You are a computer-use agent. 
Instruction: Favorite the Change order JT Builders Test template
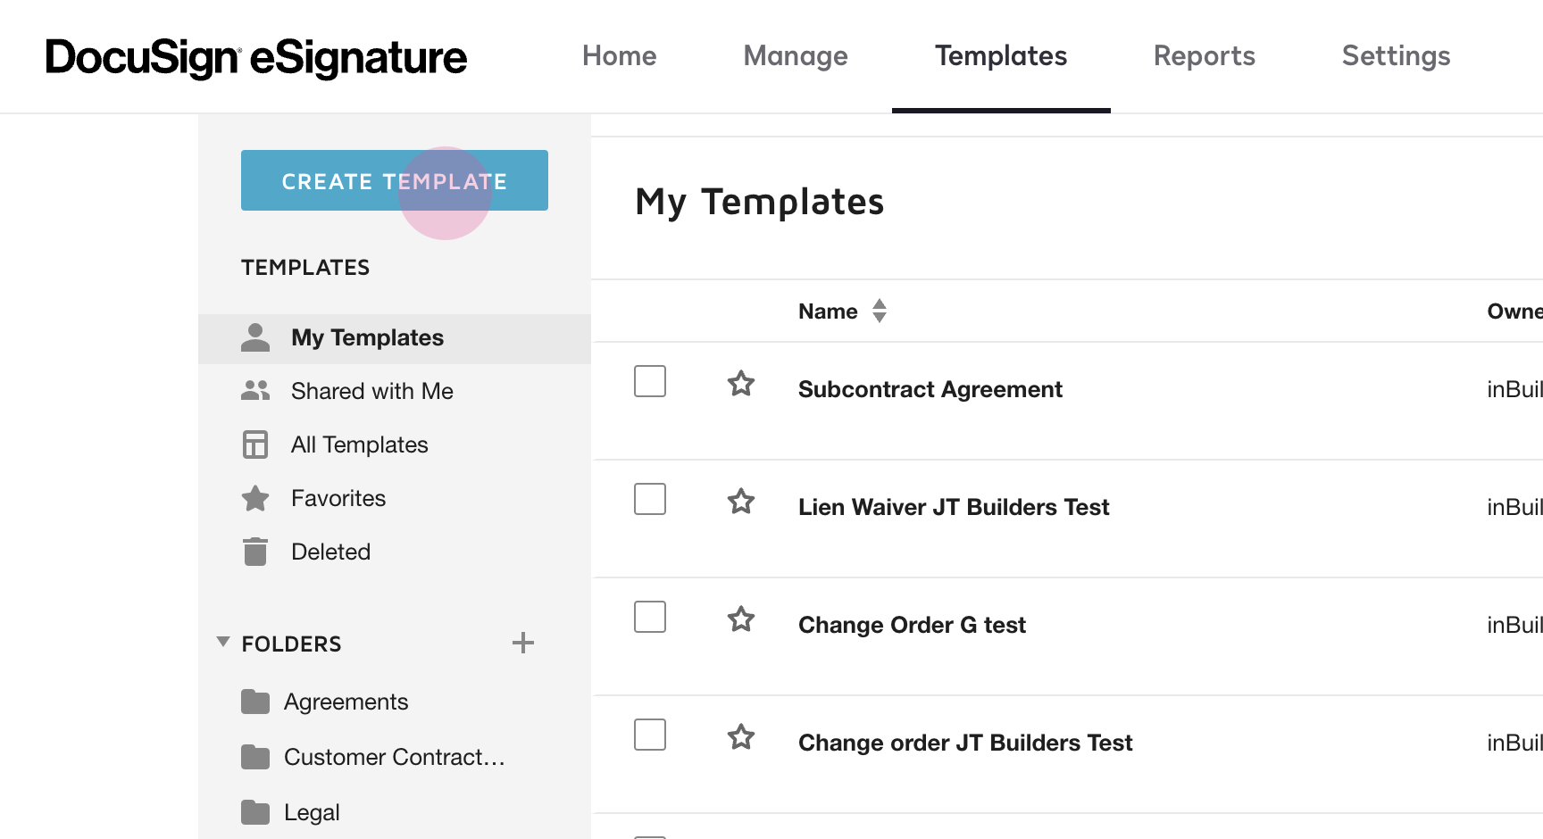click(x=741, y=737)
